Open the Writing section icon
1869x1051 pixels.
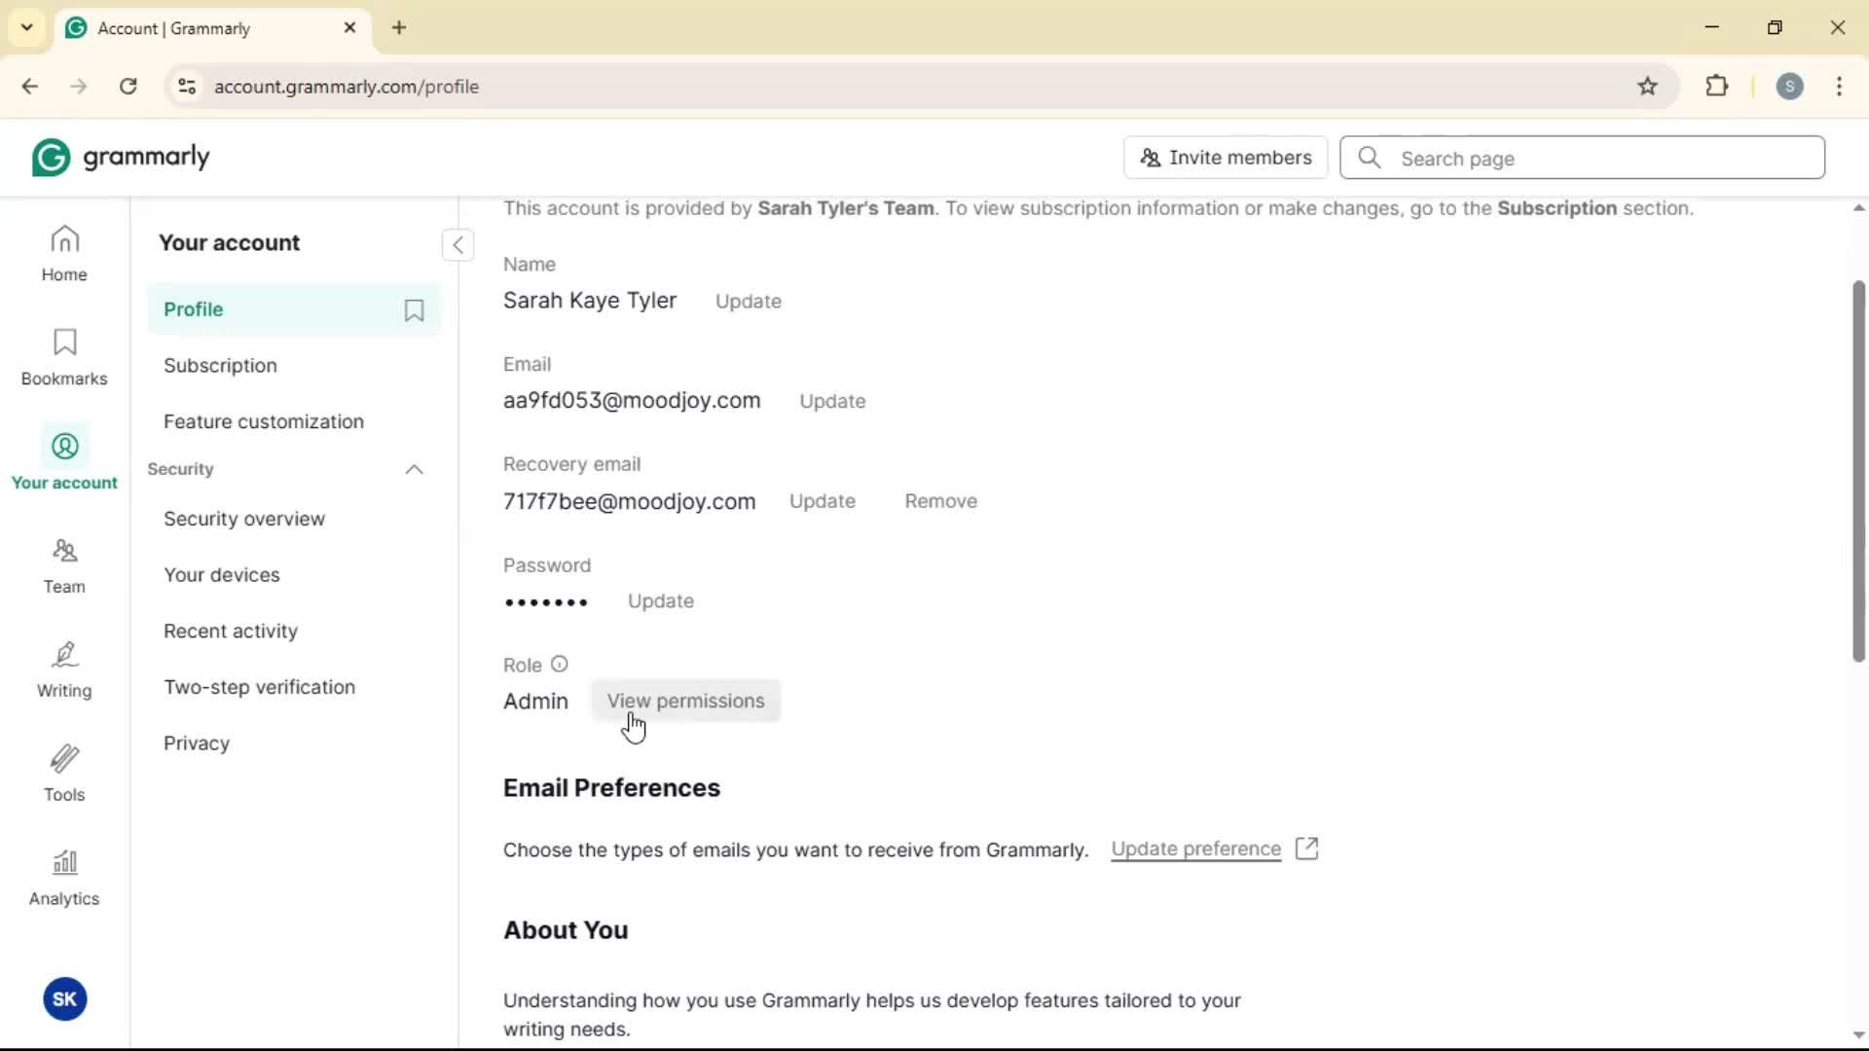[64, 670]
